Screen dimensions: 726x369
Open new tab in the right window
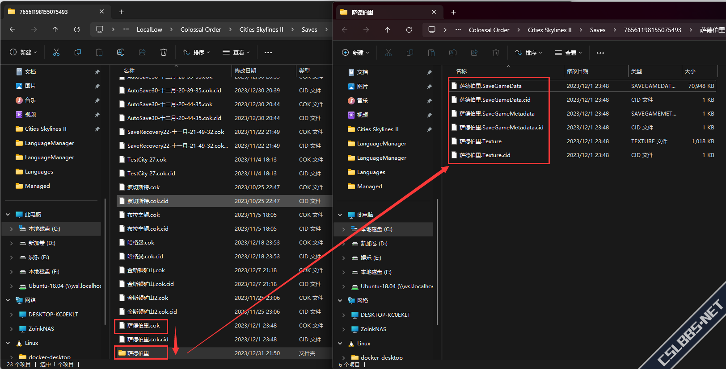pos(453,12)
